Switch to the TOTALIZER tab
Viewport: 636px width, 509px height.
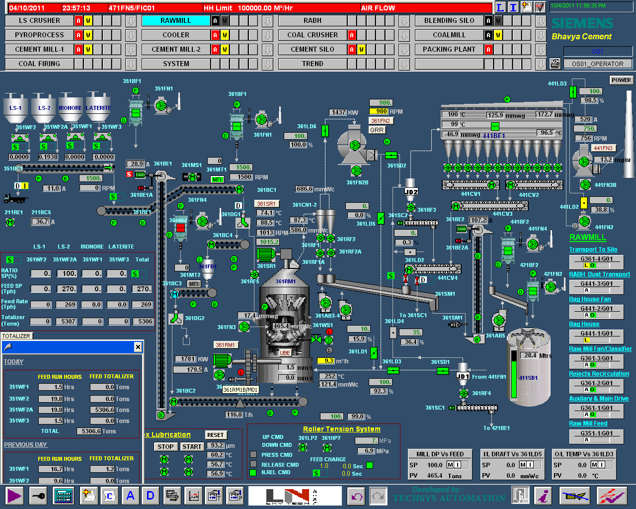[16, 336]
